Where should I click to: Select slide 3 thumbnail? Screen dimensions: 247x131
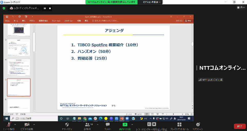pos(18,48)
